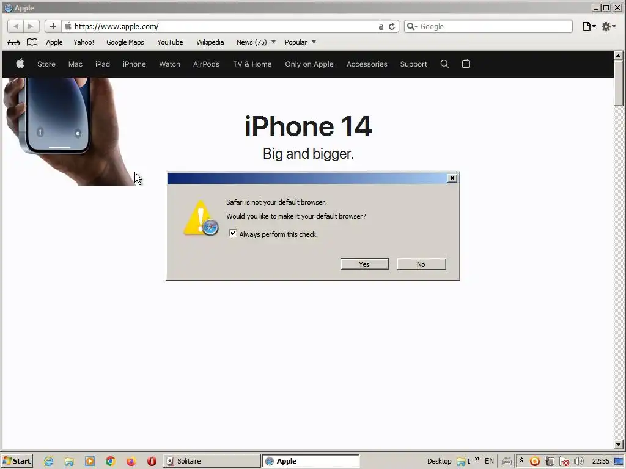This screenshot has height=469, width=626.
Task: Open the page menu icon in the toolbar
Action: point(589,26)
